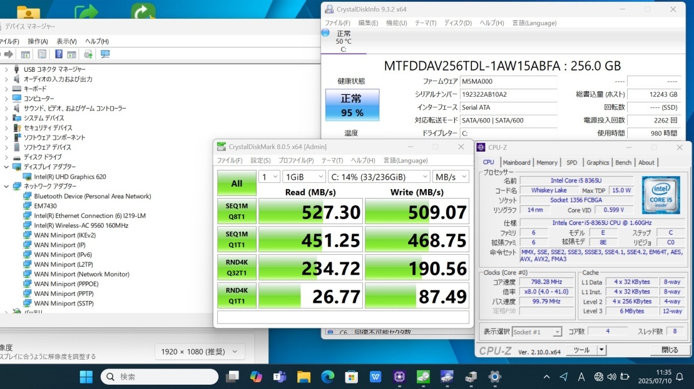Open the settings gear on the taskbar
694x389 pixels.
point(494,377)
